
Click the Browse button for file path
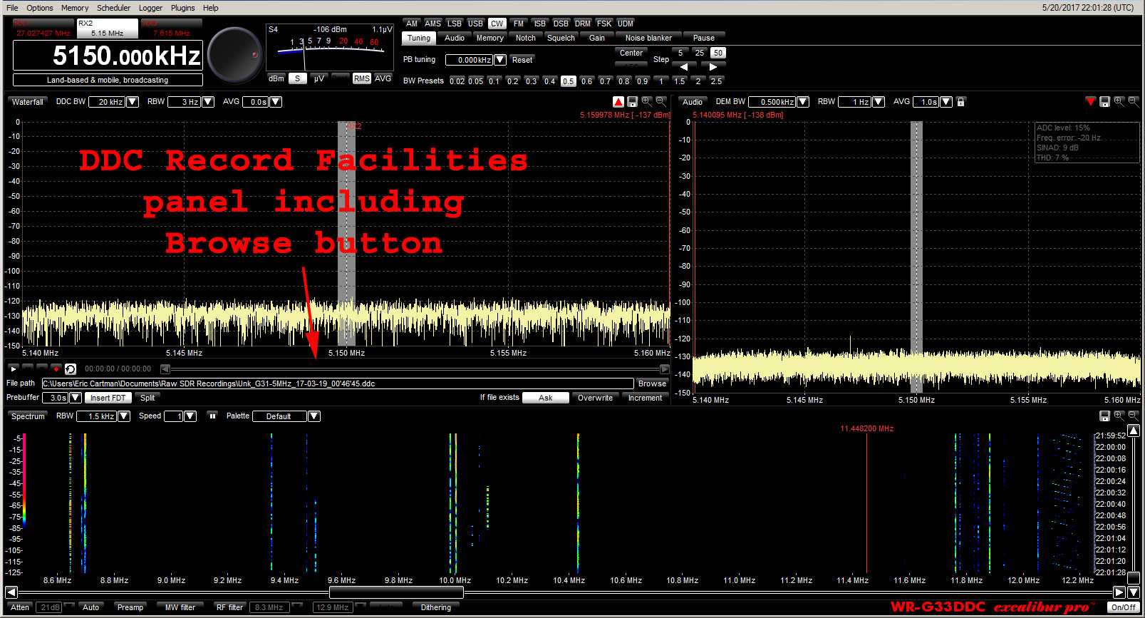(x=652, y=383)
